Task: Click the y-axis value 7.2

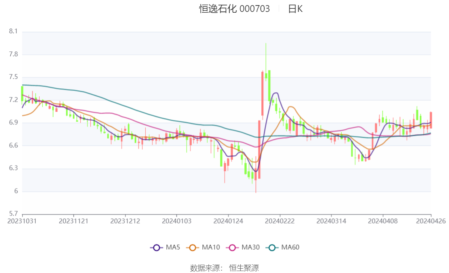Action: (x=13, y=100)
